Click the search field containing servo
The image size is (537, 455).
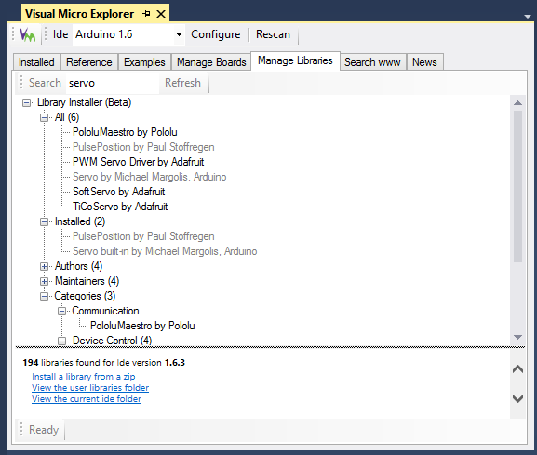[x=113, y=83]
